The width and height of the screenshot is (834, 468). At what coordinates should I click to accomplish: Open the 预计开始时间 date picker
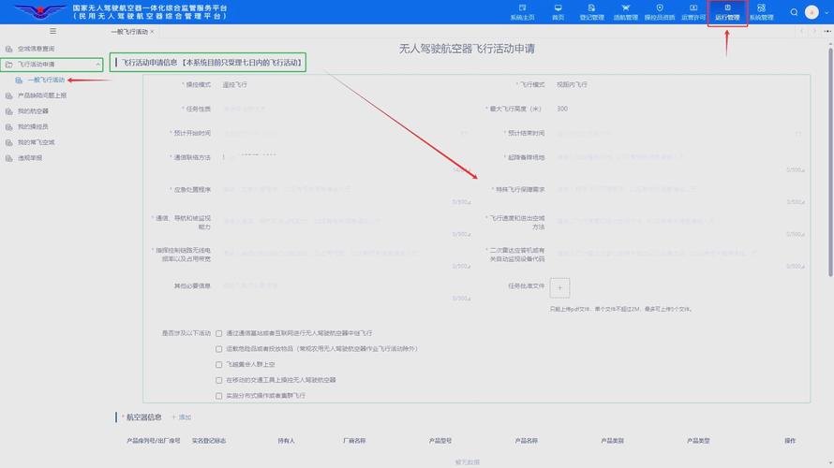point(345,133)
